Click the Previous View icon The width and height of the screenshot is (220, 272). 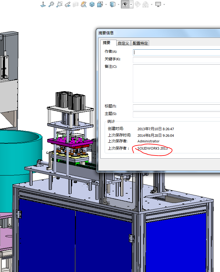click(67, 4)
